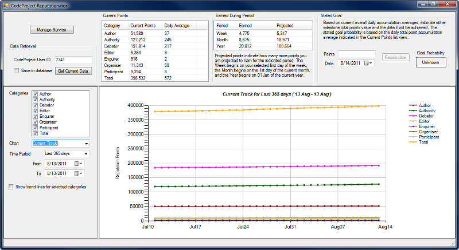Open the From date calendar picker
Viewport: 459px width, 250px height.
79,164
